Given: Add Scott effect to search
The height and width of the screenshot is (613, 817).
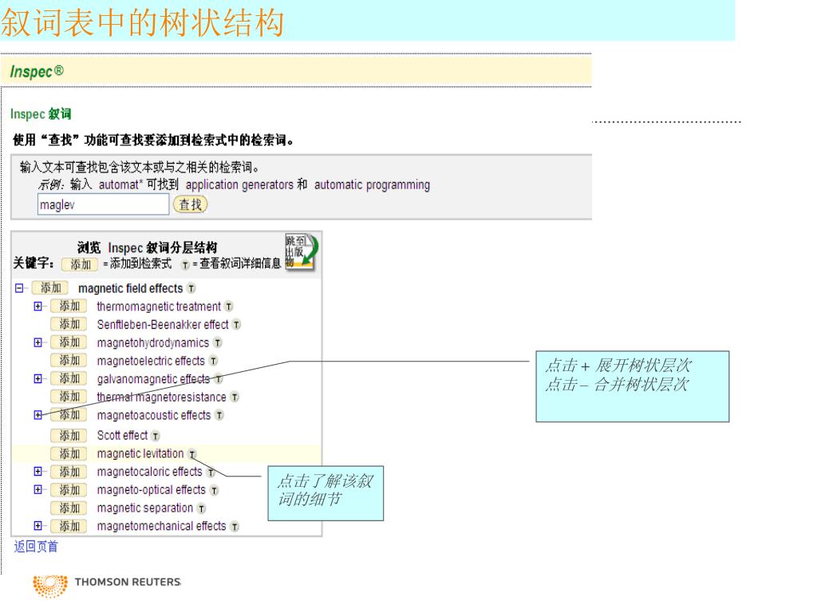Looking at the screenshot, I should tap(69, 435).
